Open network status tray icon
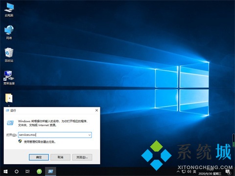The image size is (235, 176). point(184,172)
